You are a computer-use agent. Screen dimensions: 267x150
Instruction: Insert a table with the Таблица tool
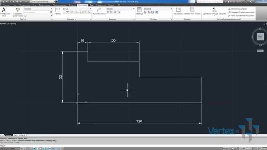pos(139,11)
